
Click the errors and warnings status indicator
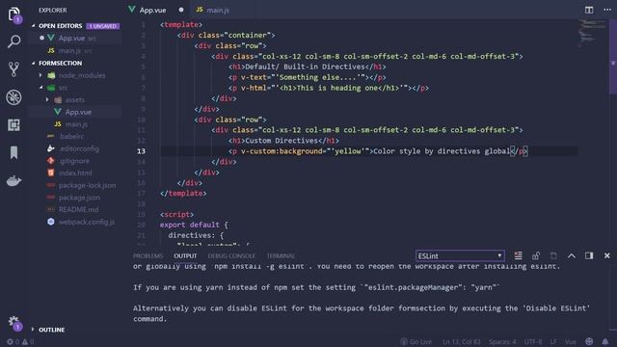tap(20, 342)
